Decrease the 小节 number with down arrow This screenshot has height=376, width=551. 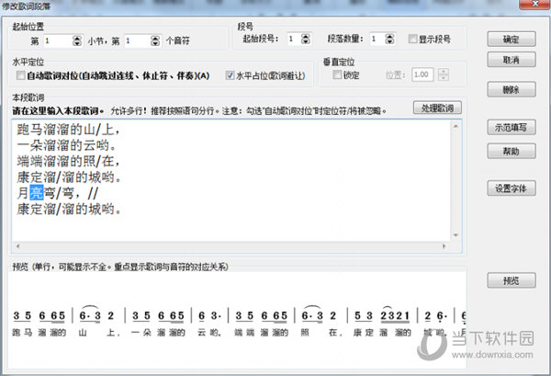click(77, 43)
